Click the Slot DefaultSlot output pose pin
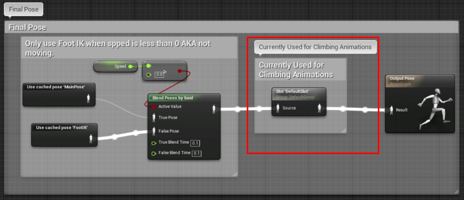Screen dimensions: 464x200 click(x=319, y=108)
